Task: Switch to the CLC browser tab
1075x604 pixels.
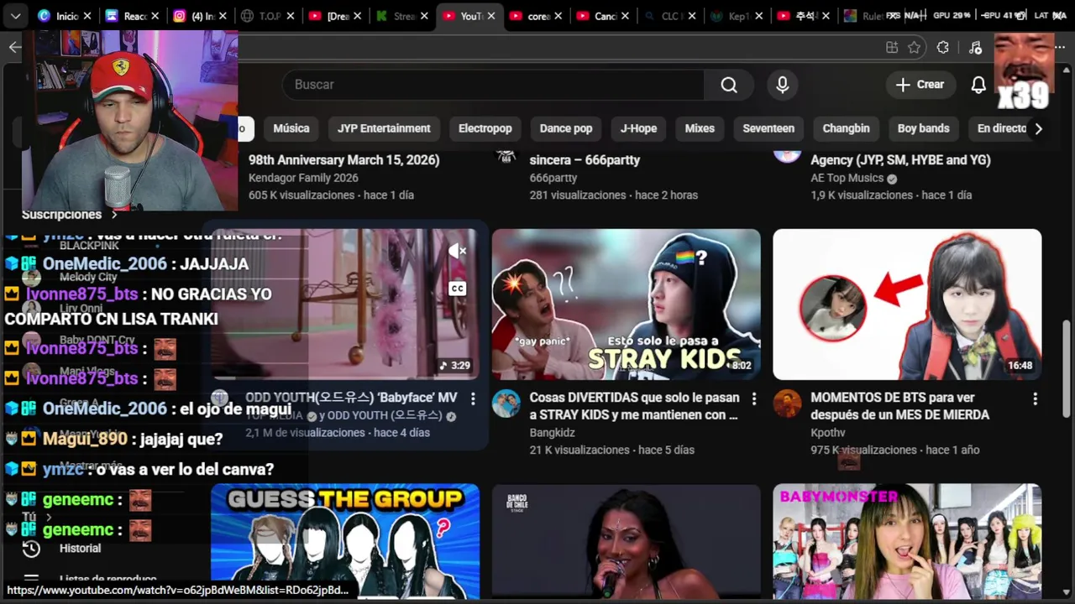Action: coord(671,16)
